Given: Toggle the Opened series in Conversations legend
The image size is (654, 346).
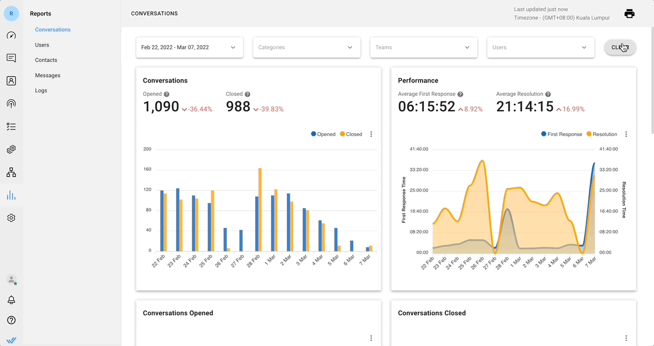Looking at the screenshot, I should tap(323, 134).
